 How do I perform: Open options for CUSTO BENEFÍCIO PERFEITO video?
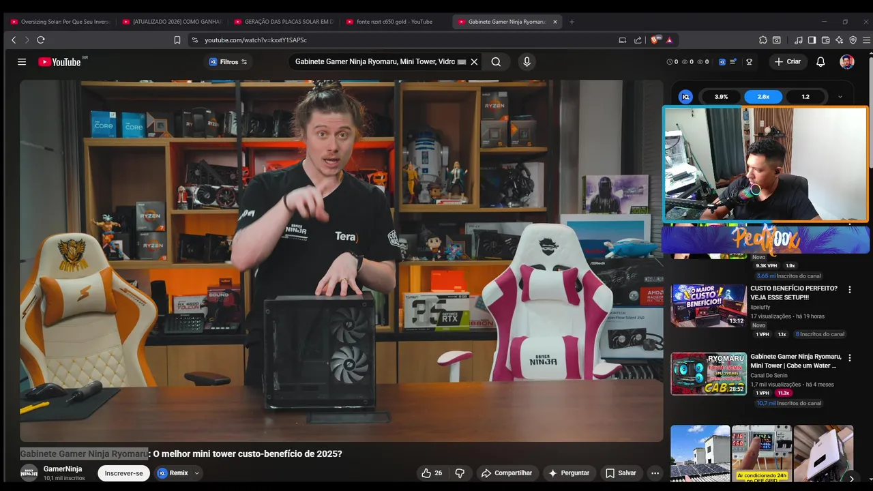[849, 290]
